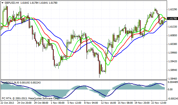Click the MACD scale value -0.005245
This screenshot has height=105, width=178.
pyautogui.click(x=173, y=99)
